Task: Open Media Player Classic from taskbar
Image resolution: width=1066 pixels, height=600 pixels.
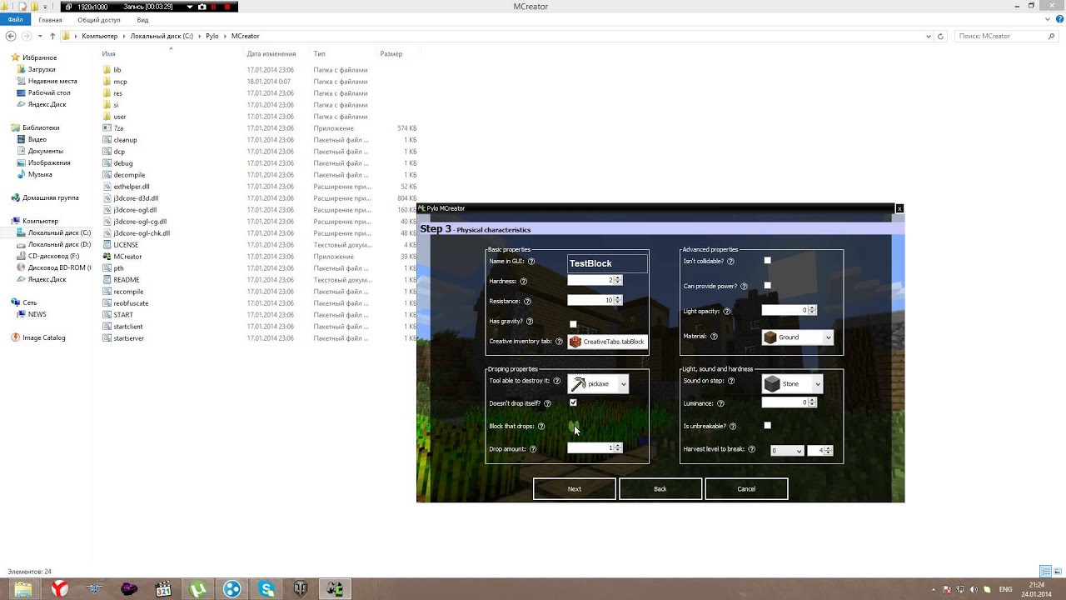Action: pos(163,589)
